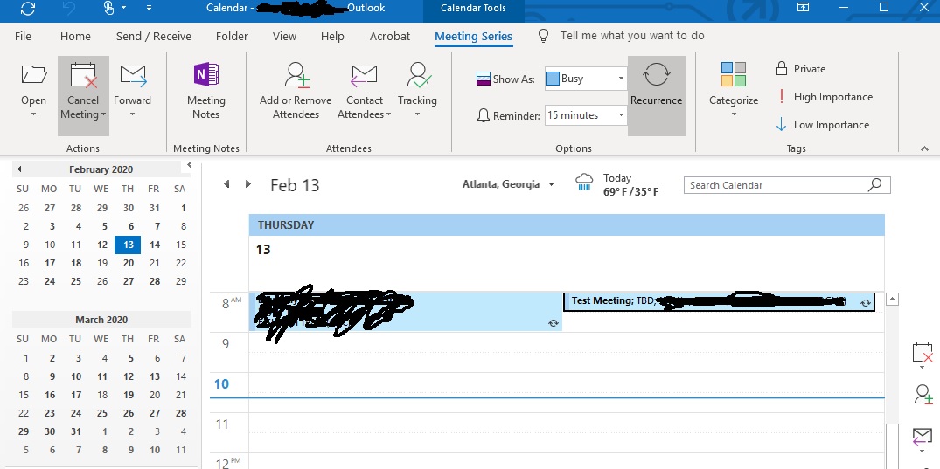Select the Test Meeting appointment
This screenshot has width=940, height=469.
719,302
